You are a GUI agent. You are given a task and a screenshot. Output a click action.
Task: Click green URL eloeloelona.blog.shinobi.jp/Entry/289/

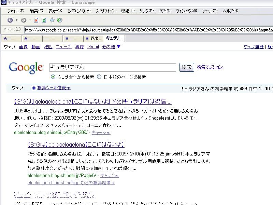[51, 133]
